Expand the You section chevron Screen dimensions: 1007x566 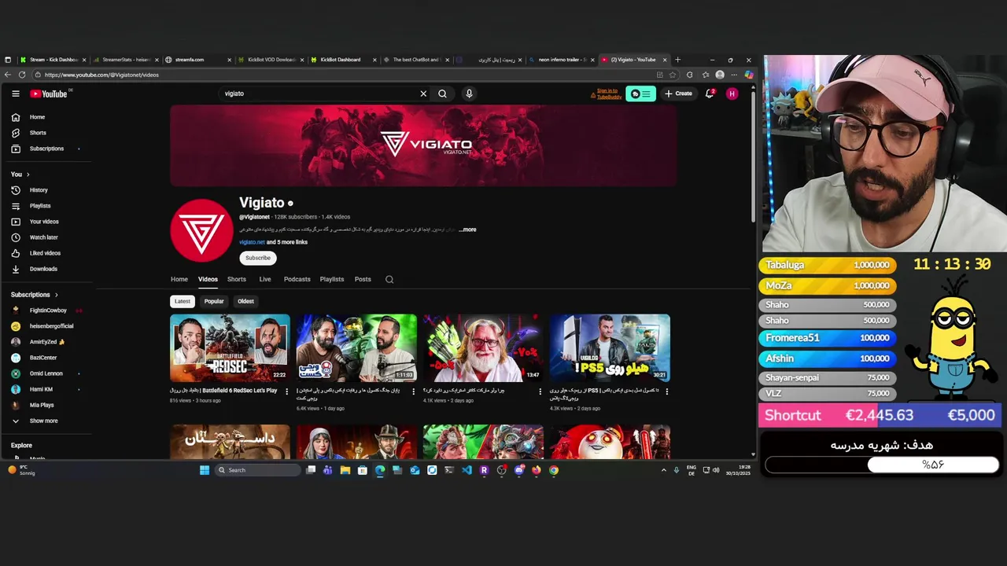(28, 175)
